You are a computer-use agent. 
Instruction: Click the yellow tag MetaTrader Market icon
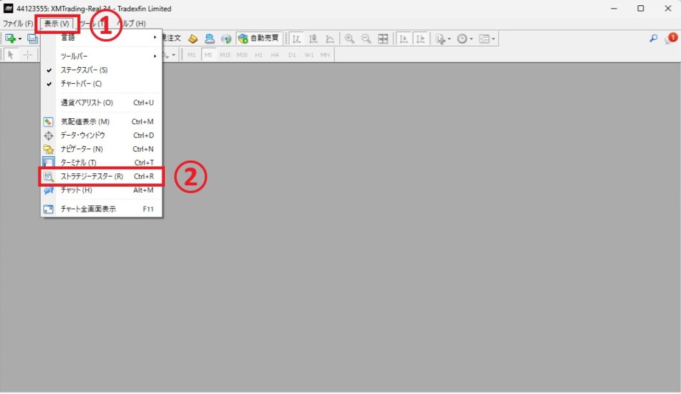coord(193,39)
